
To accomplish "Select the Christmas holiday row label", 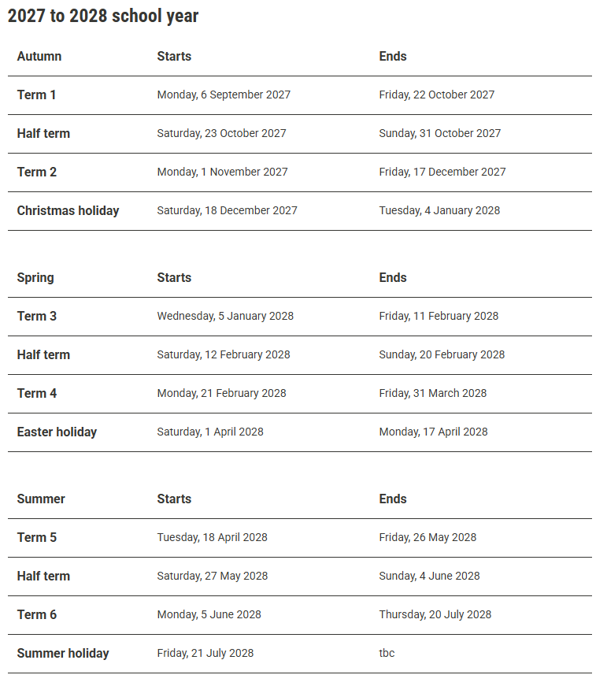I will coord(68,211).
